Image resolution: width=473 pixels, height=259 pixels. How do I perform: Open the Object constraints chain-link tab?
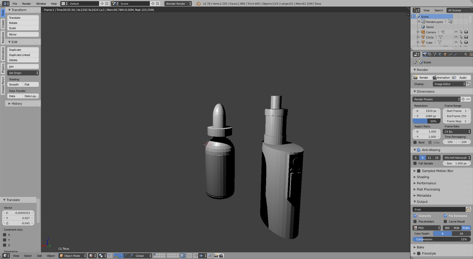pyautogui.click(x=451, y=54)
